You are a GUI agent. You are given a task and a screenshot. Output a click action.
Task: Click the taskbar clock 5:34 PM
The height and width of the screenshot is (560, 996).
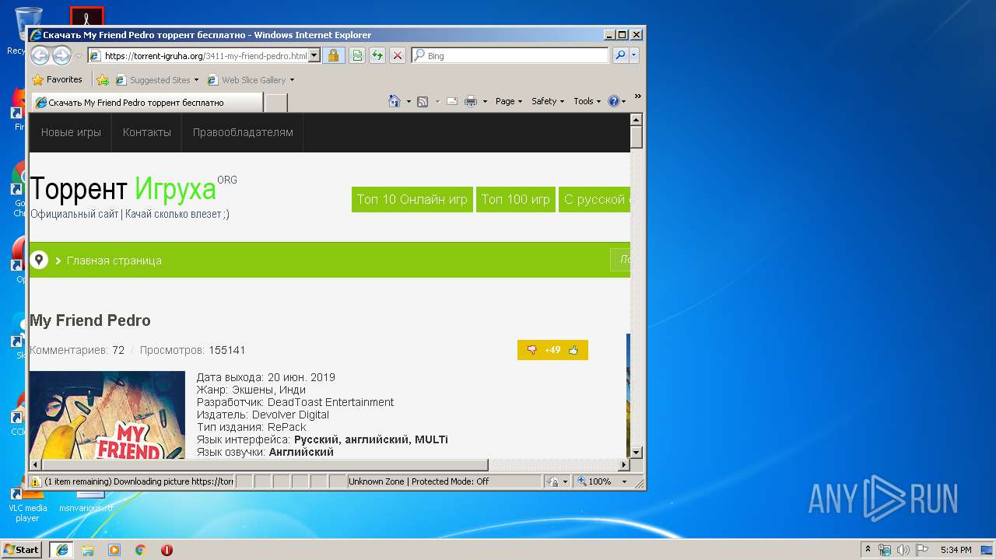click(956, 550)
